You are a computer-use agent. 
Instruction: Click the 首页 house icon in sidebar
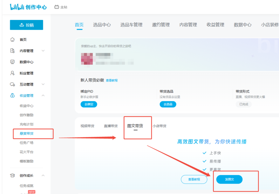point(12,39)
